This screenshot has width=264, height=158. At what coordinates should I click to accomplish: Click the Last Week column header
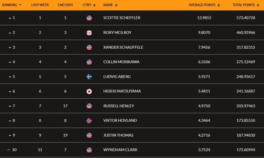(40, 5)
